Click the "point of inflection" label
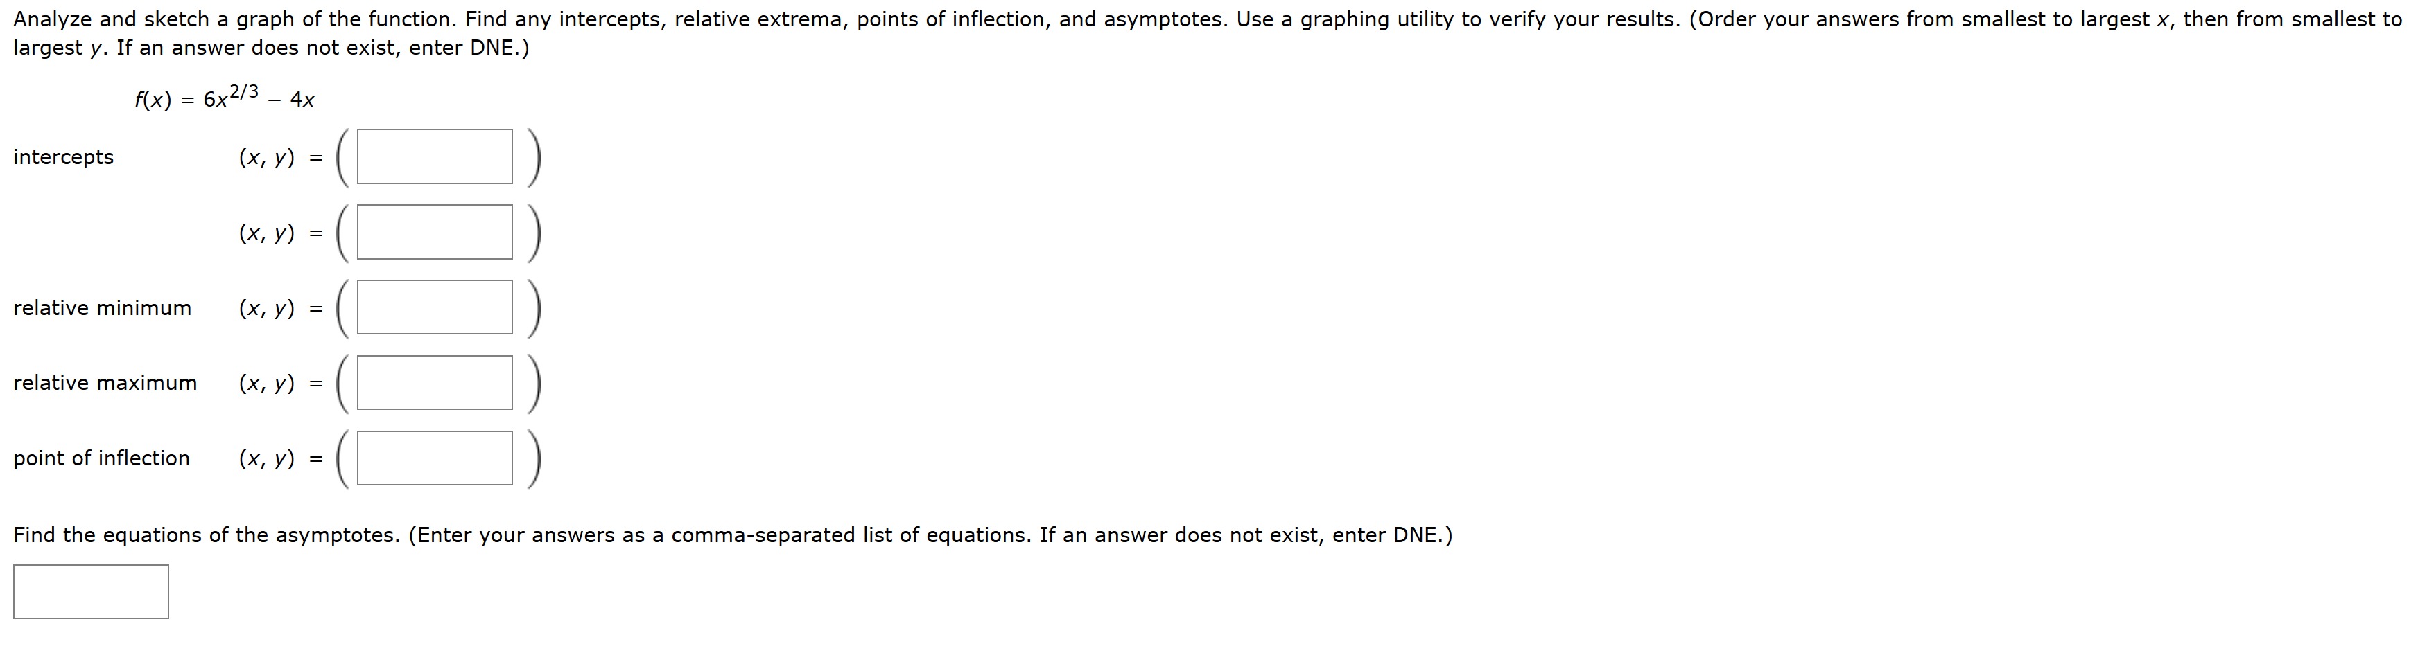Screen dimensions: 2427x646 pyautogui.click(x=101, y=458)
